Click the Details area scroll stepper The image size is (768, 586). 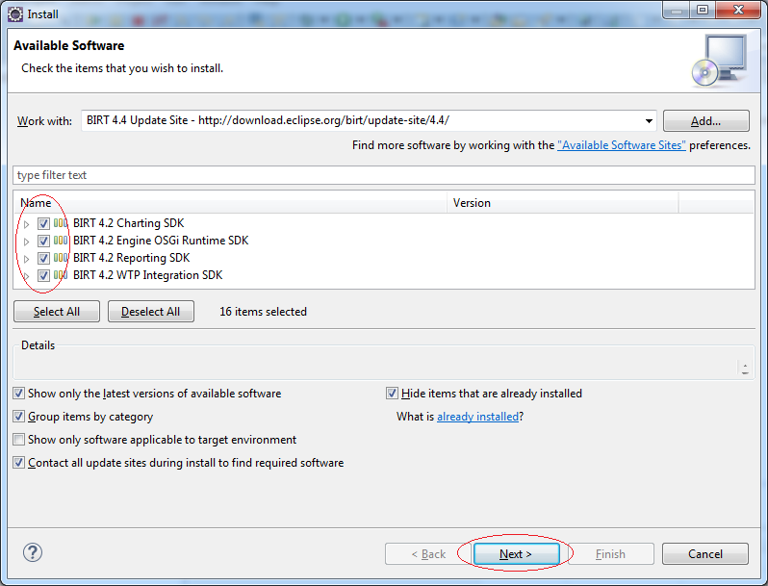(745, 369)
